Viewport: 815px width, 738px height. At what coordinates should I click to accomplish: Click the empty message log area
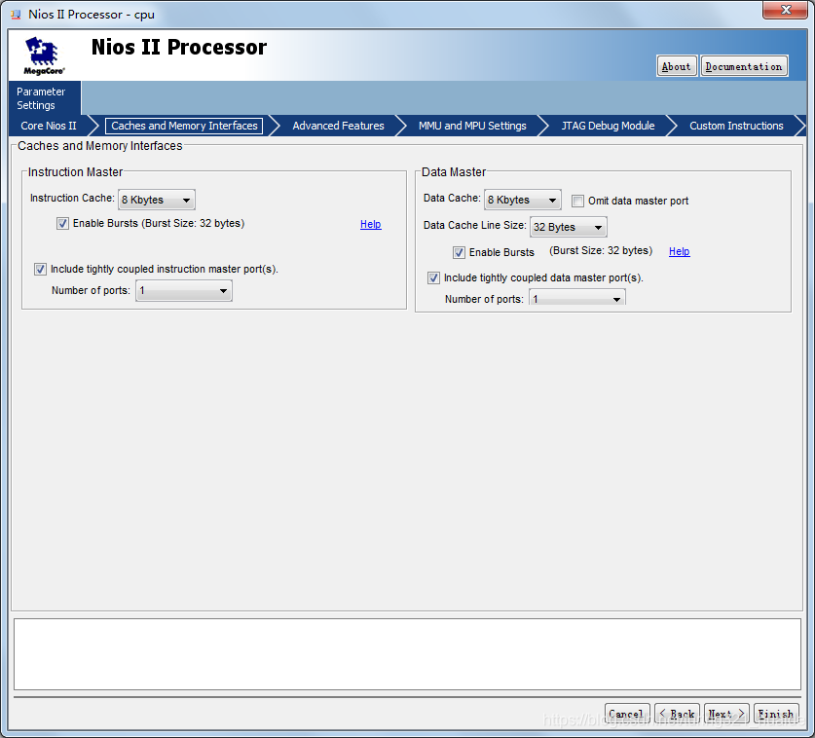tap(407, 654)
